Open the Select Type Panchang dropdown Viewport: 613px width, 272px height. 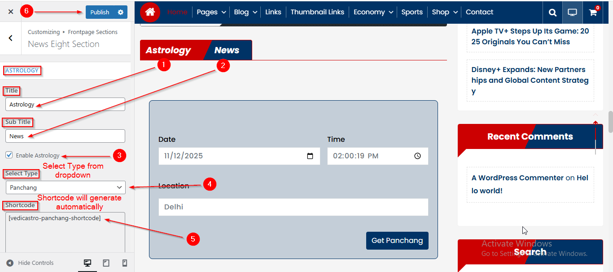[66, 187]
